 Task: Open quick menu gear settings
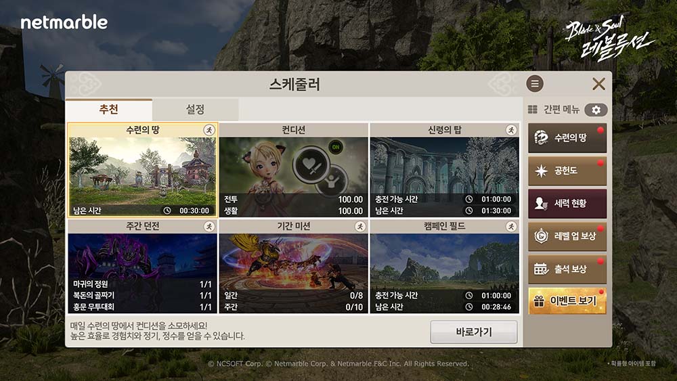tap(596, 110)
